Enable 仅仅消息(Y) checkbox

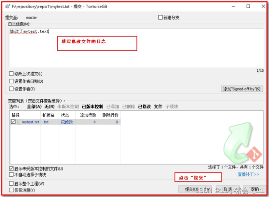11,190
